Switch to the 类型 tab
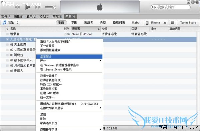200x131 pixels. pyautogui.click(x=103, y=22)
